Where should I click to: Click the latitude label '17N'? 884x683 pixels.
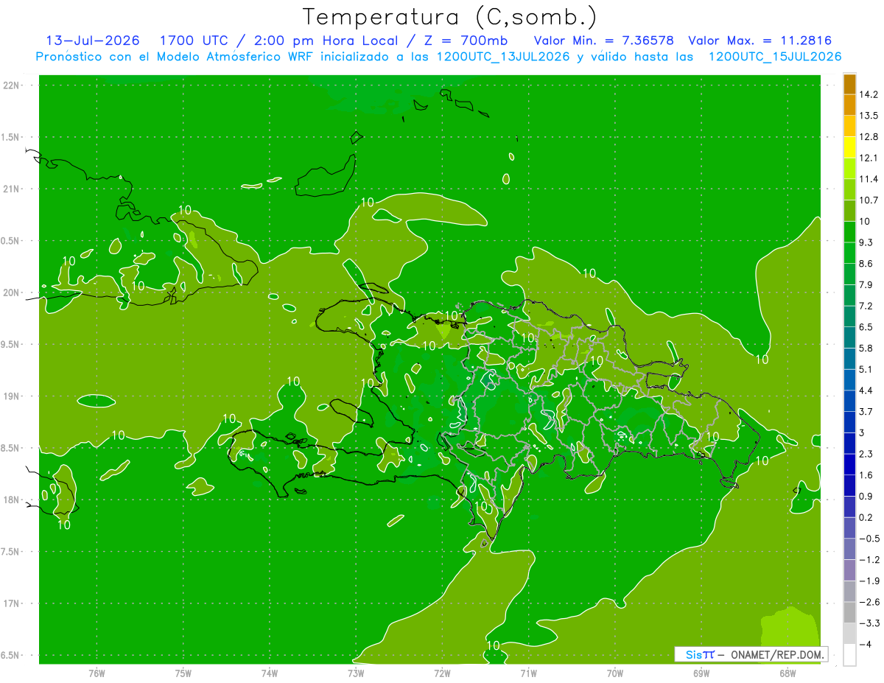pyautogui.click(x=12, y=604)
